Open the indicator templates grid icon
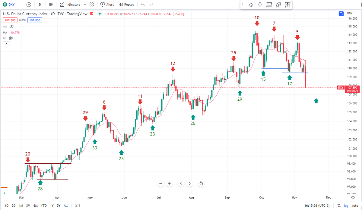The image size is (362, 210). [92, 5]
